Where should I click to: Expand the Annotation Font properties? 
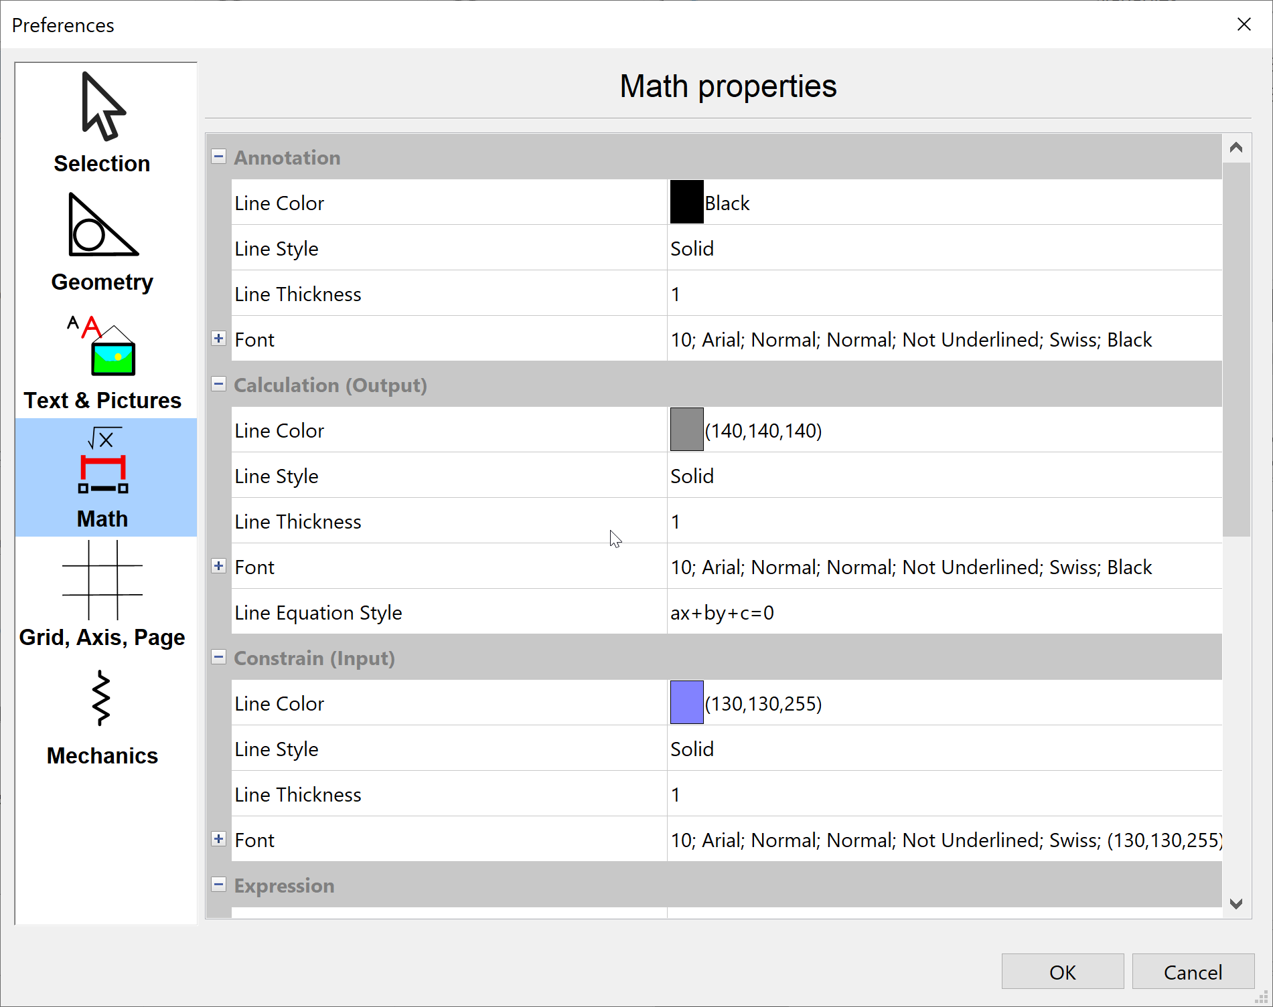pyautogui.click(x=218, y=339)
